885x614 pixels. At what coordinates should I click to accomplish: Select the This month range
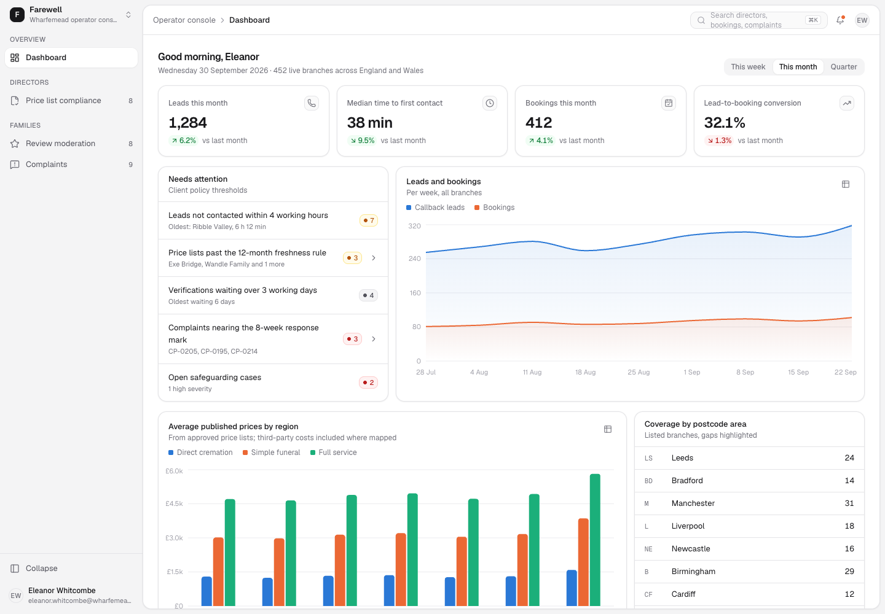(x=798, y=67)
